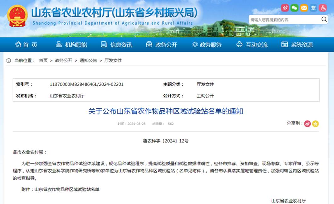Click the magnifier search icon

coord(324,19)
